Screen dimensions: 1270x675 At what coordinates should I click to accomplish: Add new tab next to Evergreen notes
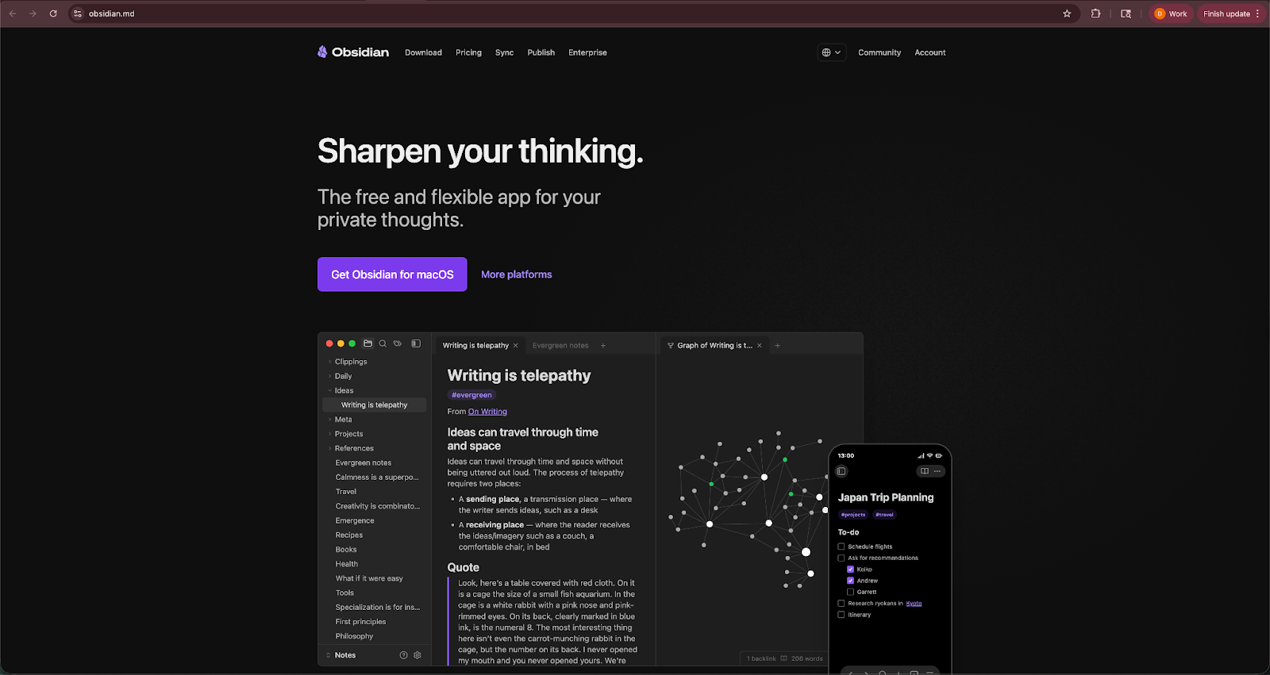pos(603,346)
